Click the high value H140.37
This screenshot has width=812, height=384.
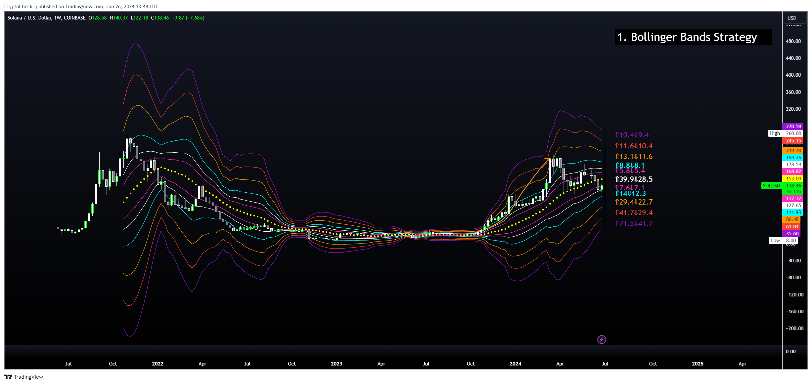point(118,18)
